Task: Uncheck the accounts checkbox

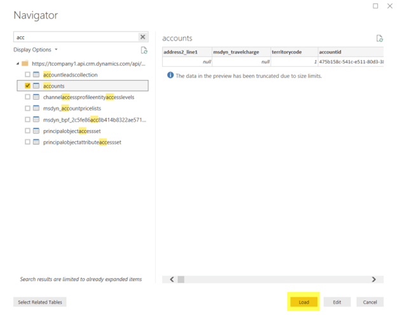Action: click(x=27, y=86)
